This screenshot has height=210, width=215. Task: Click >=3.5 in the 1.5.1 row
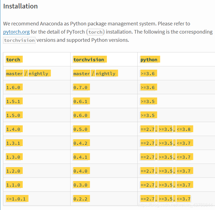click(148, 101)
